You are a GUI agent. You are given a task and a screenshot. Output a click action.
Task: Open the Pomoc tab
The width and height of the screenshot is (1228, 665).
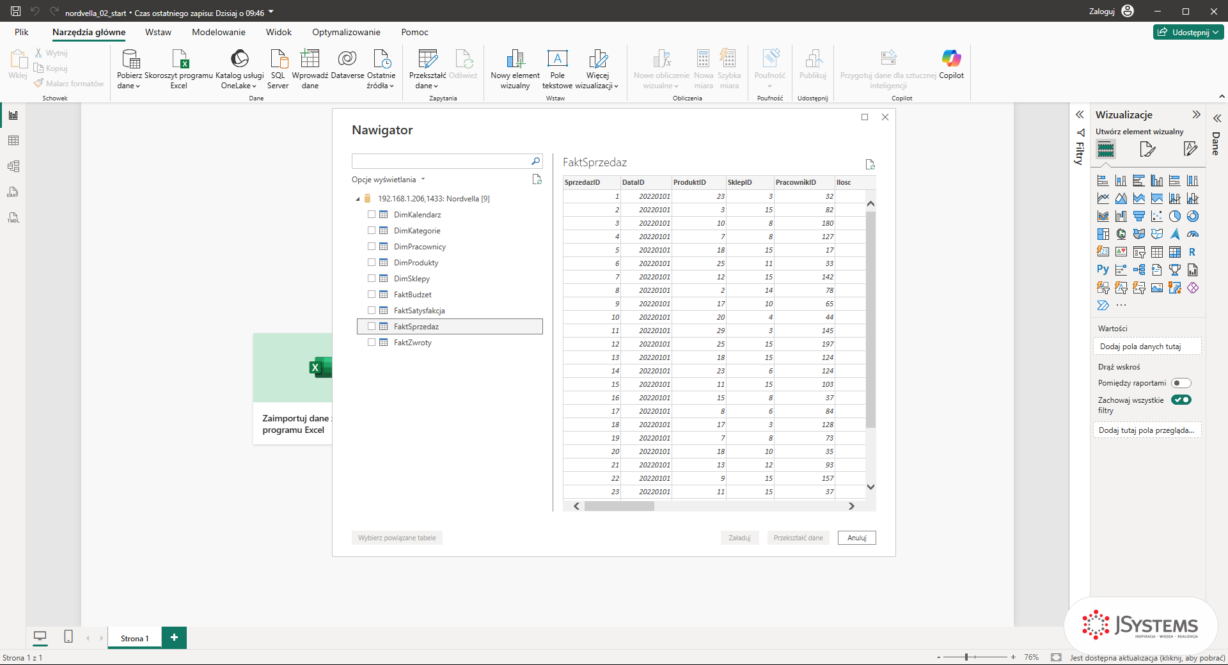tap(415, 32)
